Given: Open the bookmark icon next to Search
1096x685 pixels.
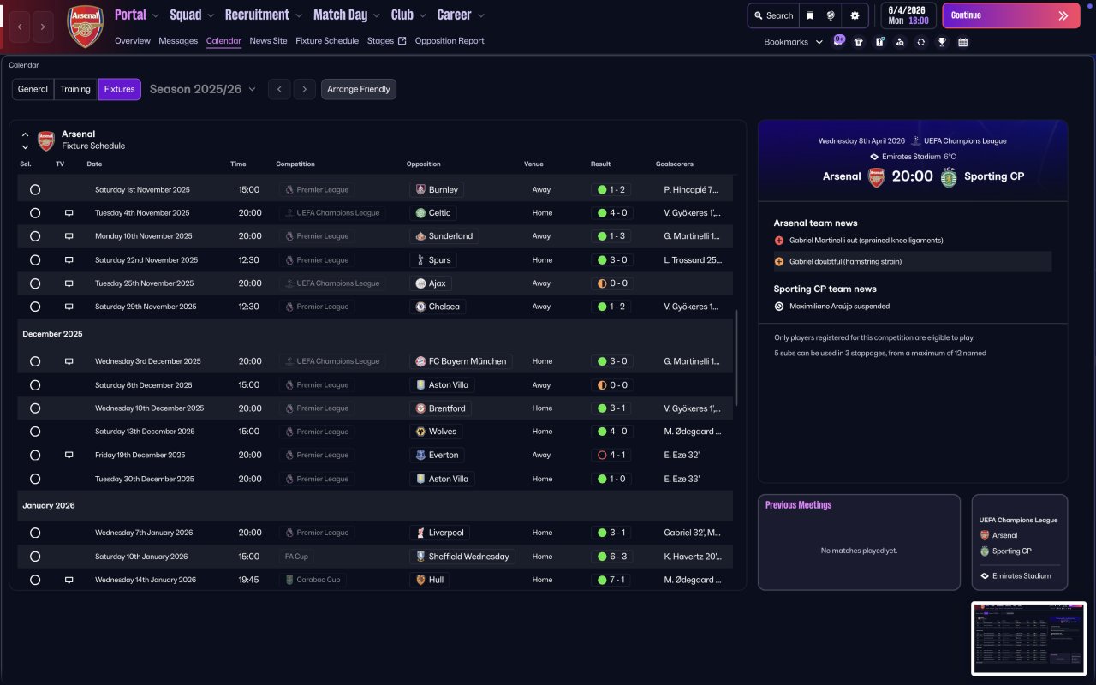Looking at the screenshot, I should [810, 15].
